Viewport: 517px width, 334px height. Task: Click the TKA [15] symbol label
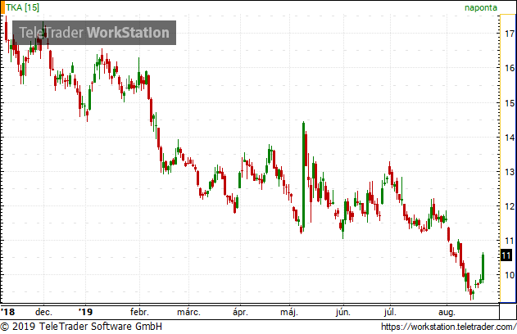tap(22, 7)
